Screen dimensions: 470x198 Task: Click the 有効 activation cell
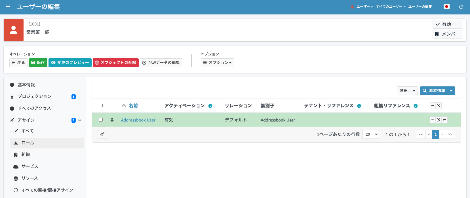tap(169, 120)
